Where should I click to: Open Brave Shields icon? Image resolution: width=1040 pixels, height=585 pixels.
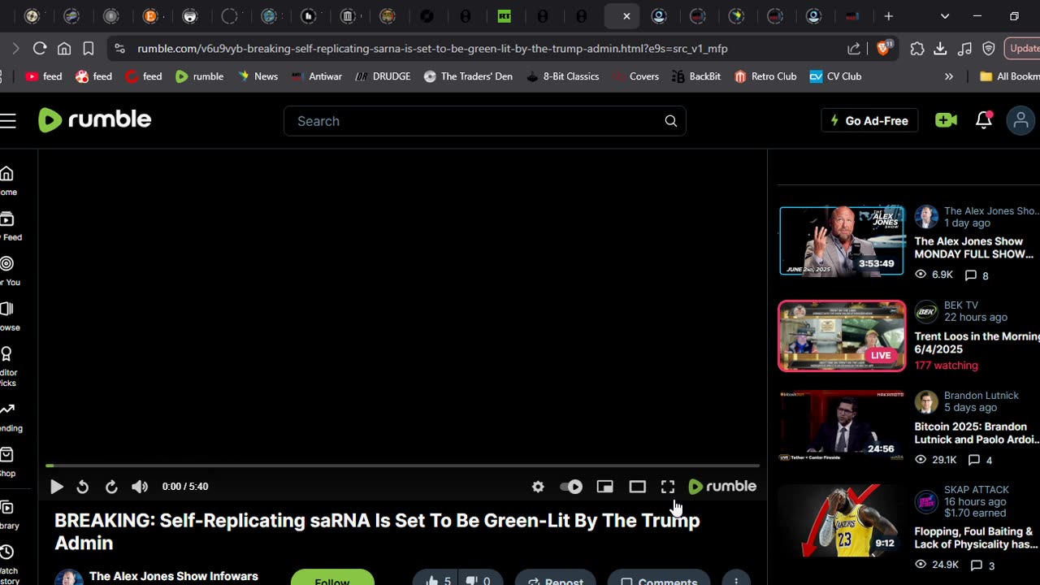click(x=883, y=48)
